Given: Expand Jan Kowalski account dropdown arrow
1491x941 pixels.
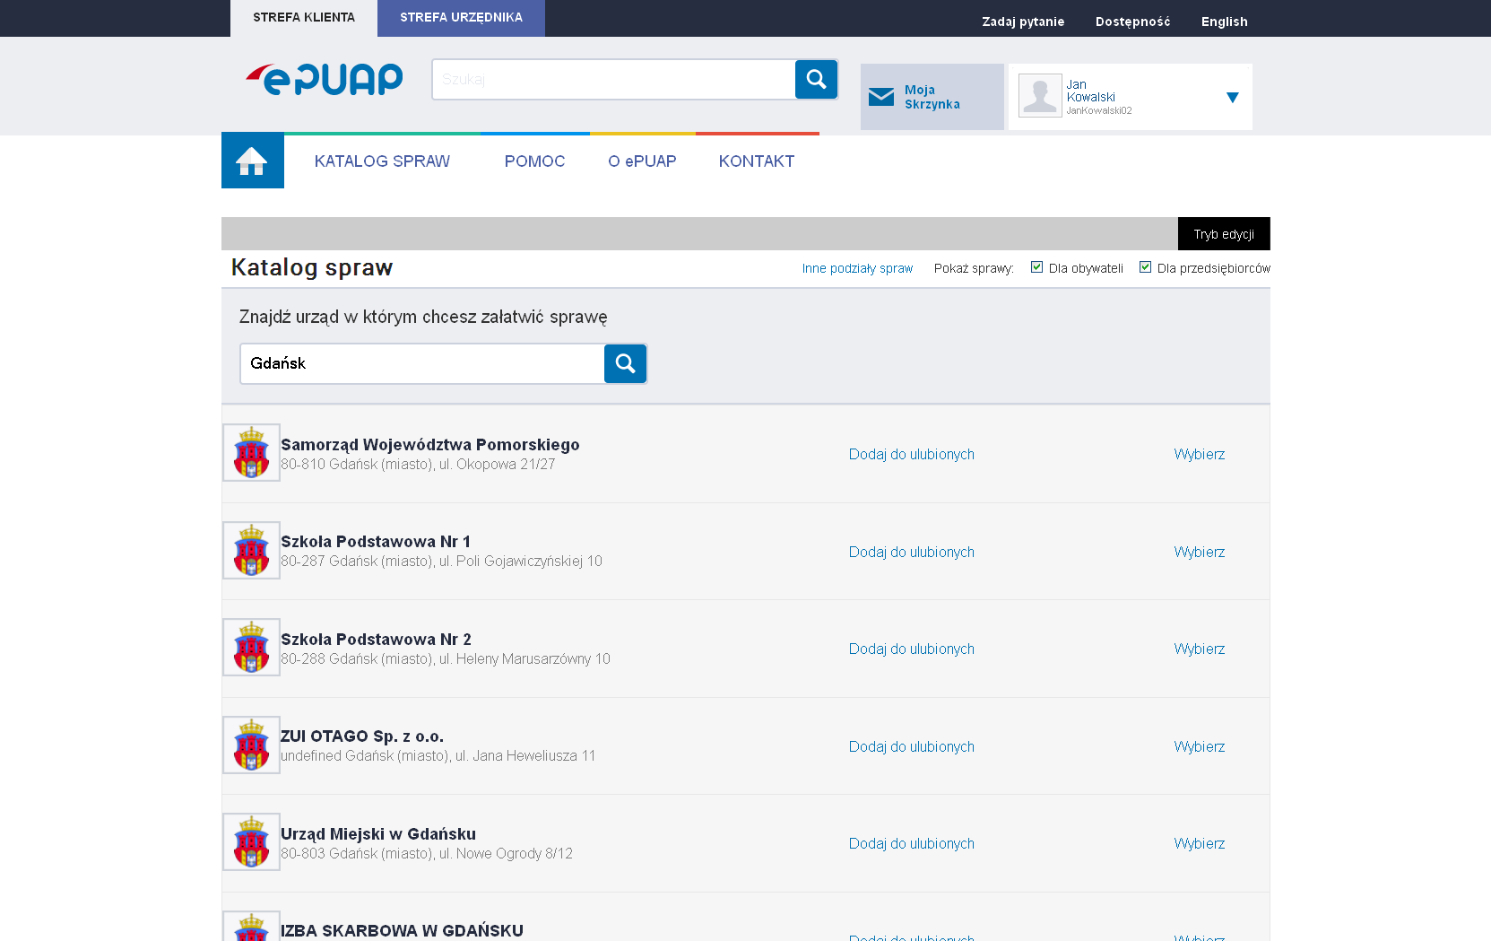Looking at the screenshot, I should pos(1233,97).
